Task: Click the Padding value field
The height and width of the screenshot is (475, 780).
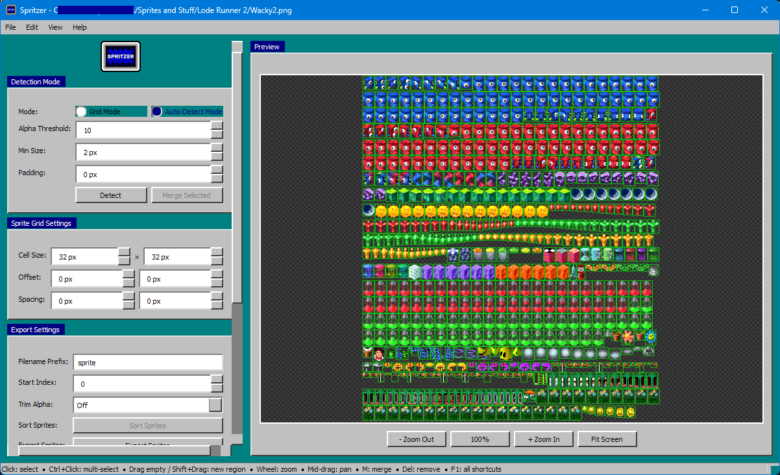Action: tap(143, 175)
